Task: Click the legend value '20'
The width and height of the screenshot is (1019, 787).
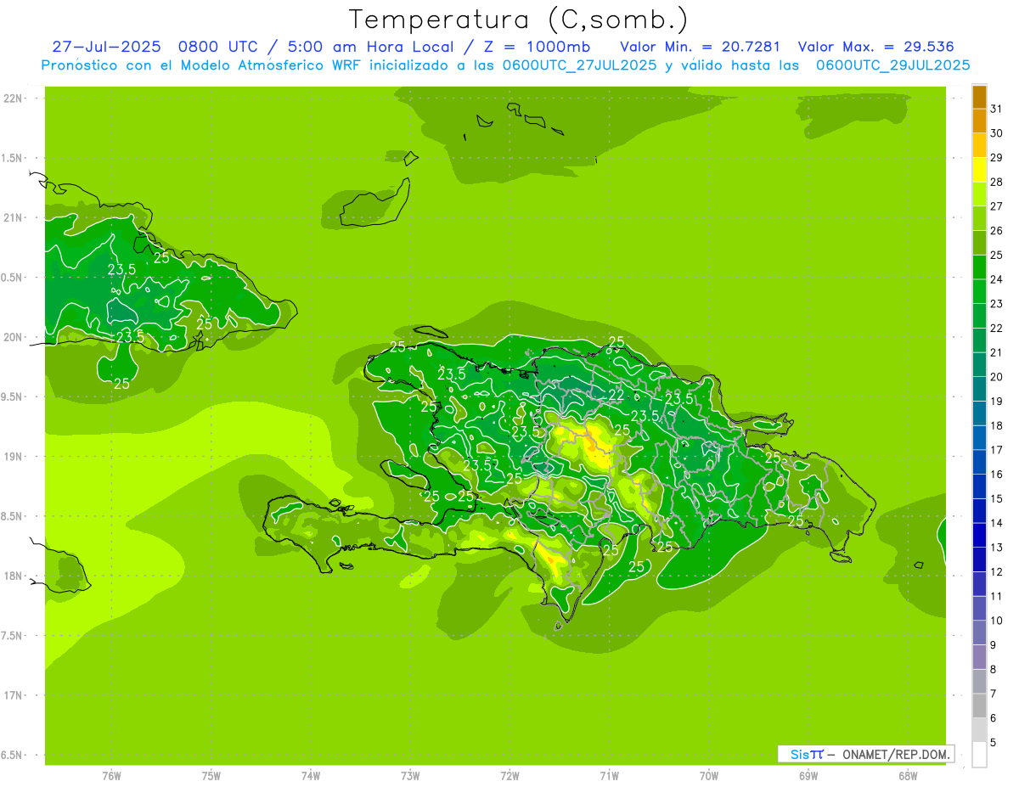Action: (x=996, y=377)
